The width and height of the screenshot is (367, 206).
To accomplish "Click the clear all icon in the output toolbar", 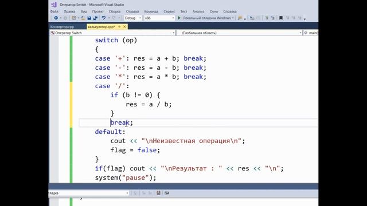I will [158, 193].
